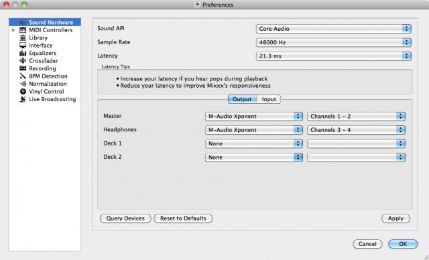Screen dimensions: 429x260
Task: Expand the MIDI Controllers tree node
Action: tap(13, 30)
